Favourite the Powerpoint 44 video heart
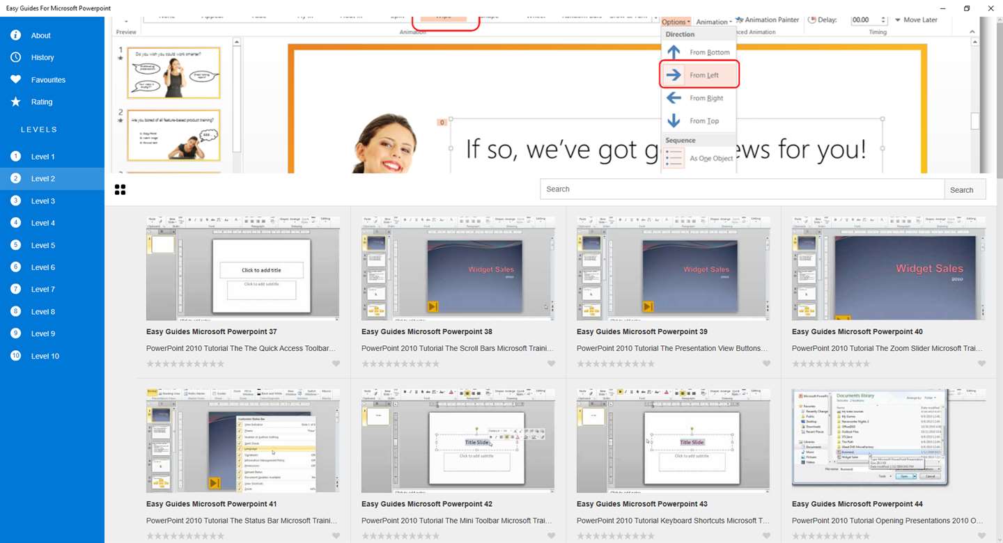Screen dimensions: 1003x543 (x=981, y=536)
